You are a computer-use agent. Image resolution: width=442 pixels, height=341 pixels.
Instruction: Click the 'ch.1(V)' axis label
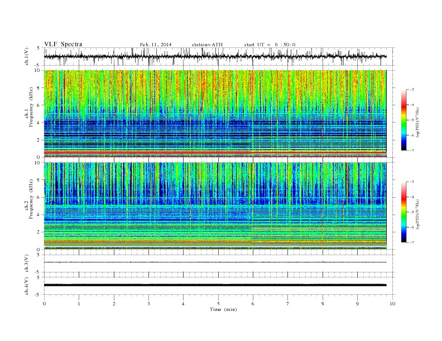[27, 57]
